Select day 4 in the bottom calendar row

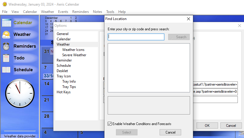click(45, 132)
